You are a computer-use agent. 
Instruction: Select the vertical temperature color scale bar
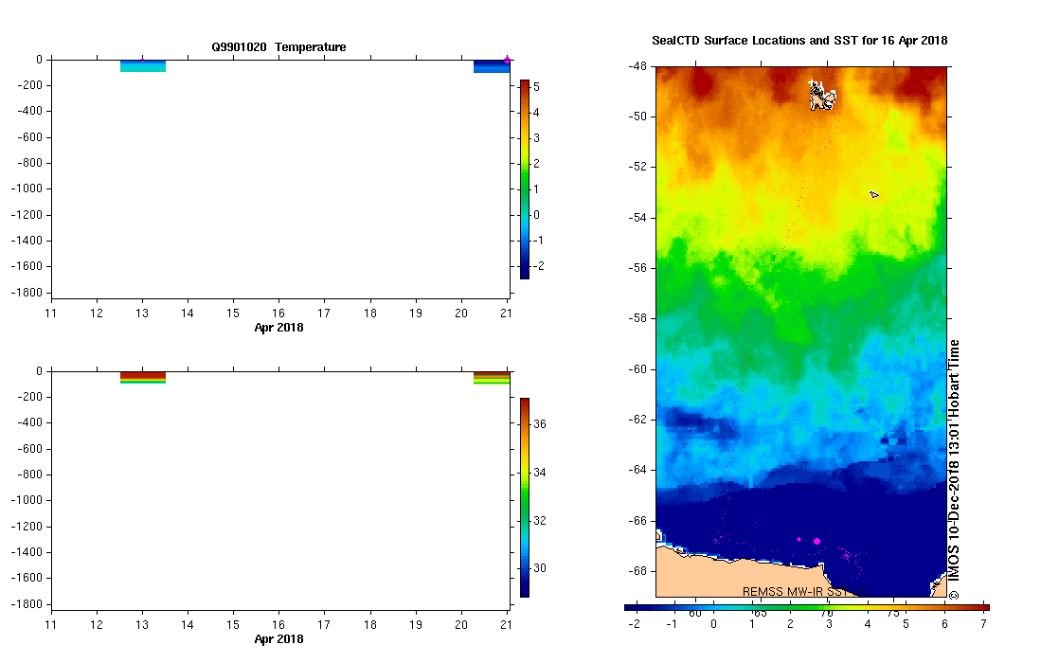[x=525, y=179]
